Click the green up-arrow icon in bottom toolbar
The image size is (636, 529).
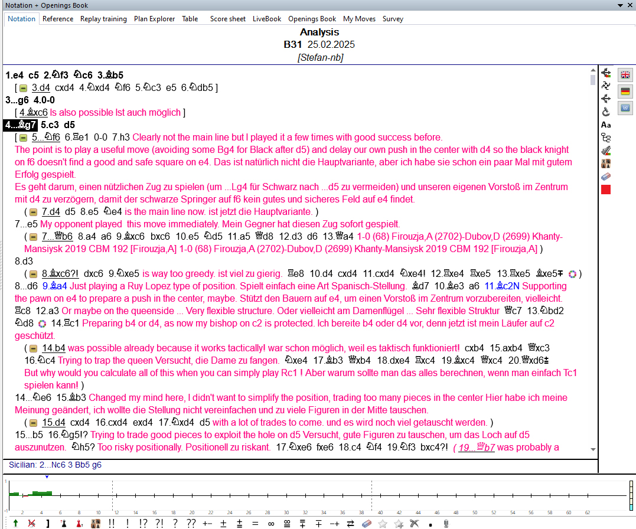(15, 523)
